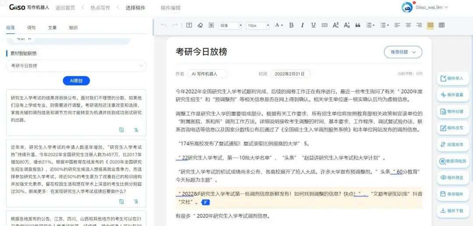Screen dimensions: 473x226
Task: Expand the 考研今日放榜 material dropdown
Action: [x=76, y=65]
